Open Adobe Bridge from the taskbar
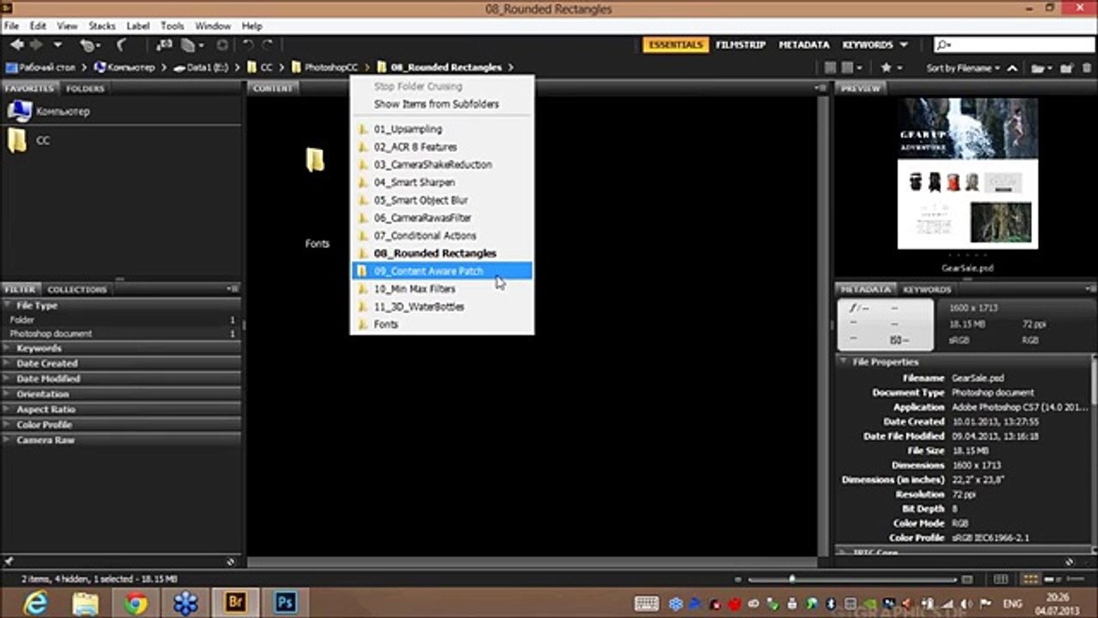 coord(234,603)
